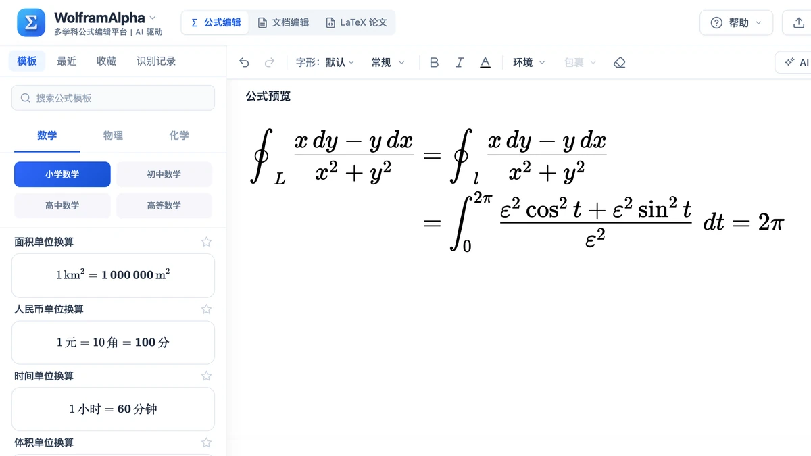Open the 包裹 dropdown

(581, 62)
